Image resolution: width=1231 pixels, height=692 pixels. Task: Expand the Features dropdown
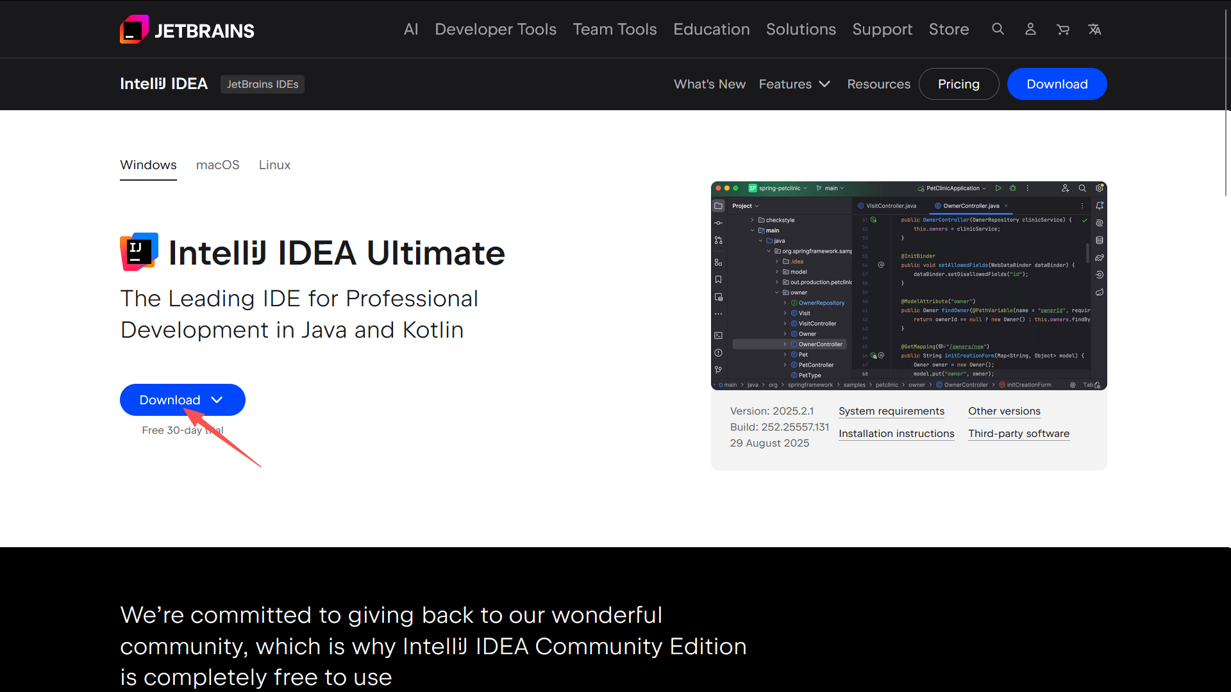(x=794, y=84)
